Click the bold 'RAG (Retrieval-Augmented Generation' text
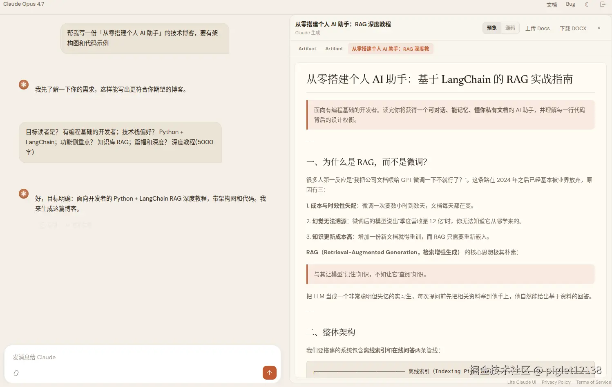 (x=383, y=252)
